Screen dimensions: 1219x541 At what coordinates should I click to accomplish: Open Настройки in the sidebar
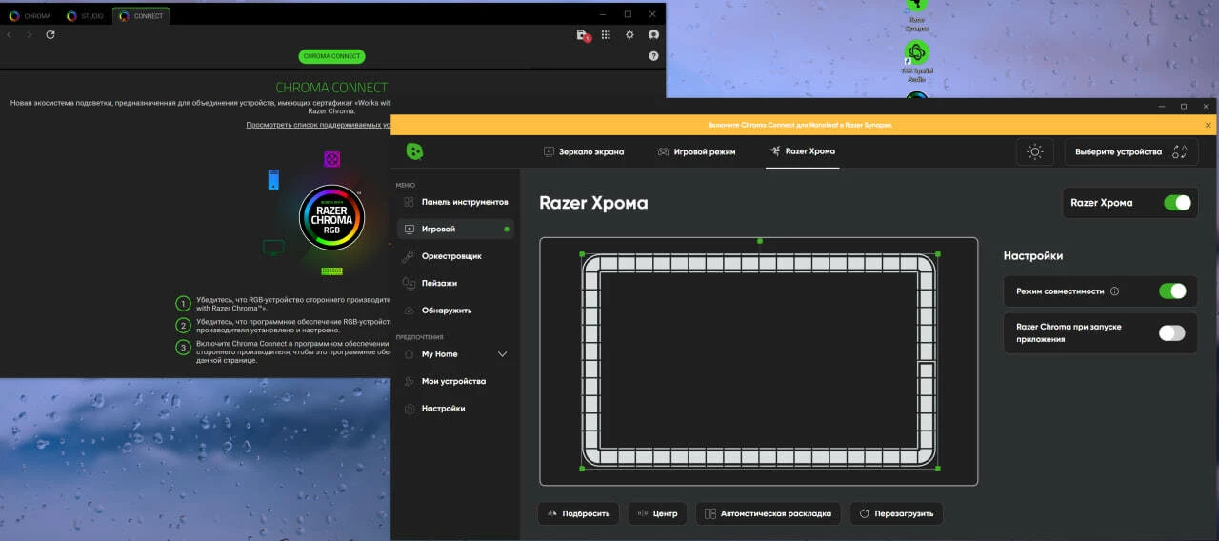pos(455,408)
